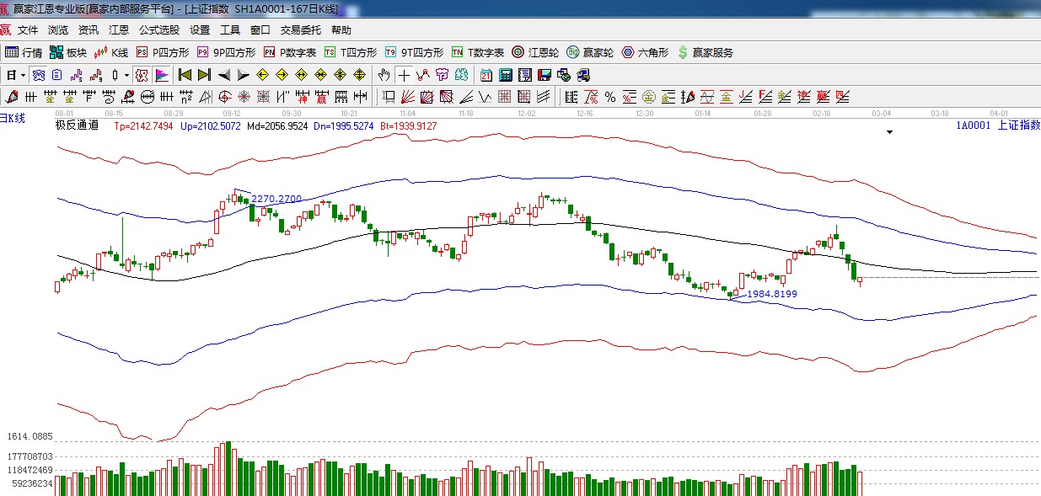Select the hand pan tool

tap(385, 75)
